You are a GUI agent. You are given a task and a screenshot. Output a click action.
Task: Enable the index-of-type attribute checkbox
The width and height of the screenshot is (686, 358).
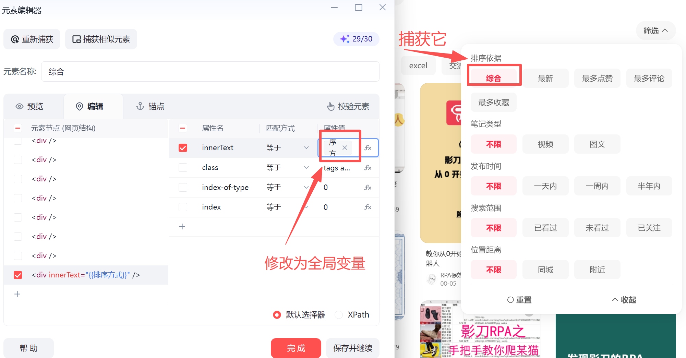pyautogui.click(x=183, y=187)
